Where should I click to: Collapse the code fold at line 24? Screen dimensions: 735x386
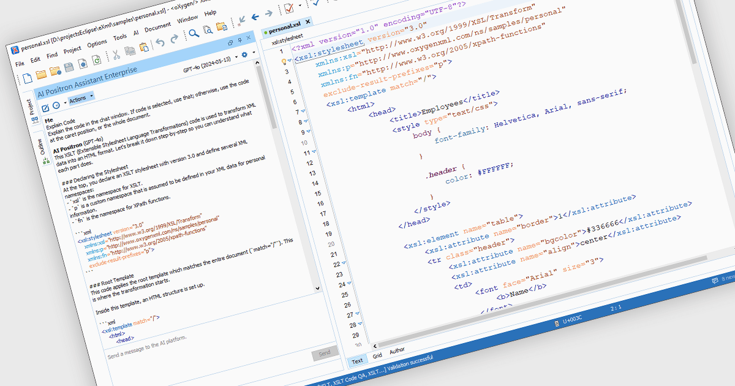point(350,282)
